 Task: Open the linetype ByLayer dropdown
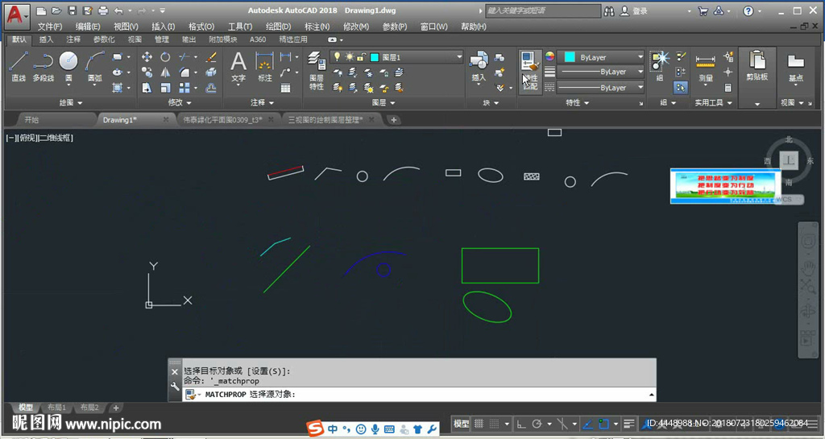pyautogui.click(x=601, y=87)
